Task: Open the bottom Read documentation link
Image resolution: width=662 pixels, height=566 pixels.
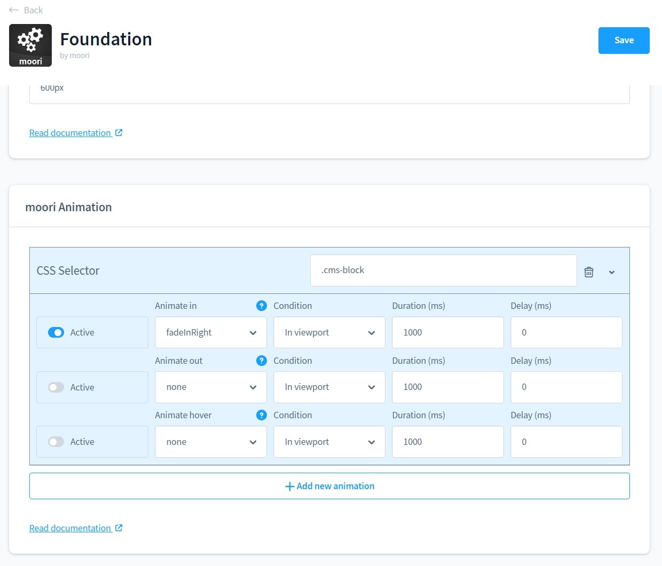Action: pos(70,528)
